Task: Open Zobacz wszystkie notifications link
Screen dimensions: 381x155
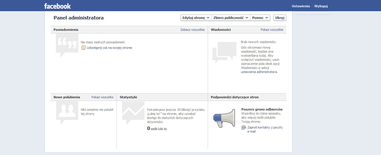Action: (x=192, y=30)
